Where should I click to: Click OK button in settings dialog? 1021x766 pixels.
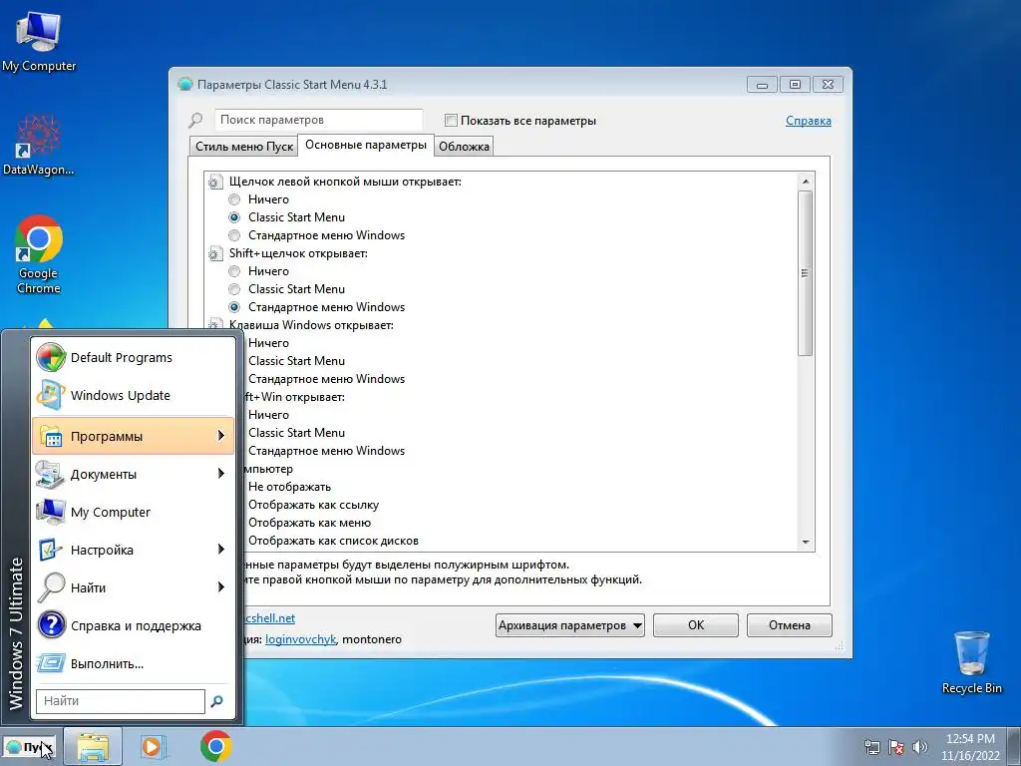[x=695, y=625]
